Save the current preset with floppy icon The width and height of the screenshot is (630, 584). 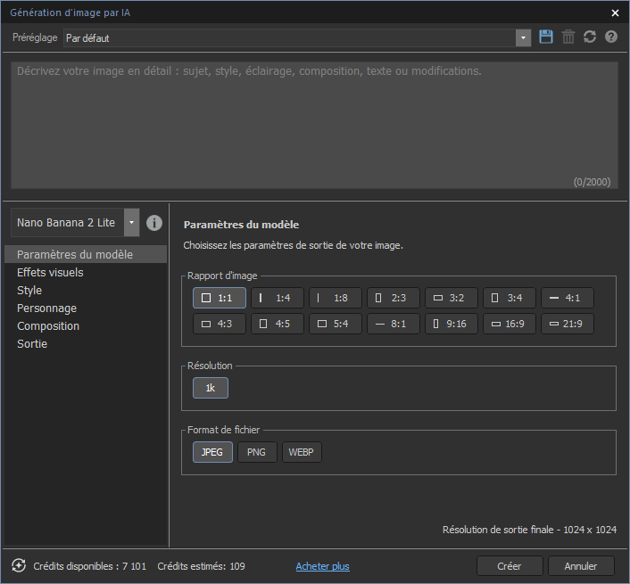(x=545, y=37)
